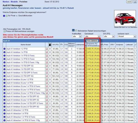Open Audi A1 Ambition 2.0 TDI DPF 6G link

(x=20, y=76)
